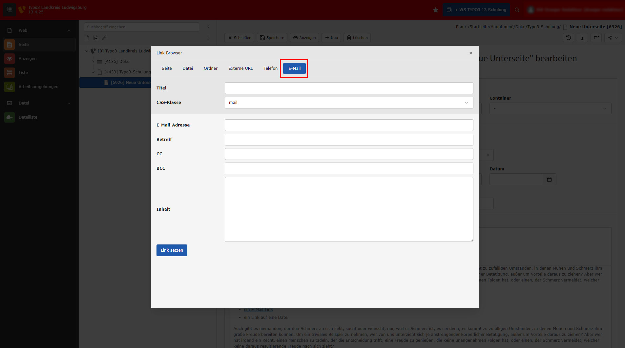Click the bookmarks star icon
This screenshot has height=348, width=625.
tap(436, 10)
